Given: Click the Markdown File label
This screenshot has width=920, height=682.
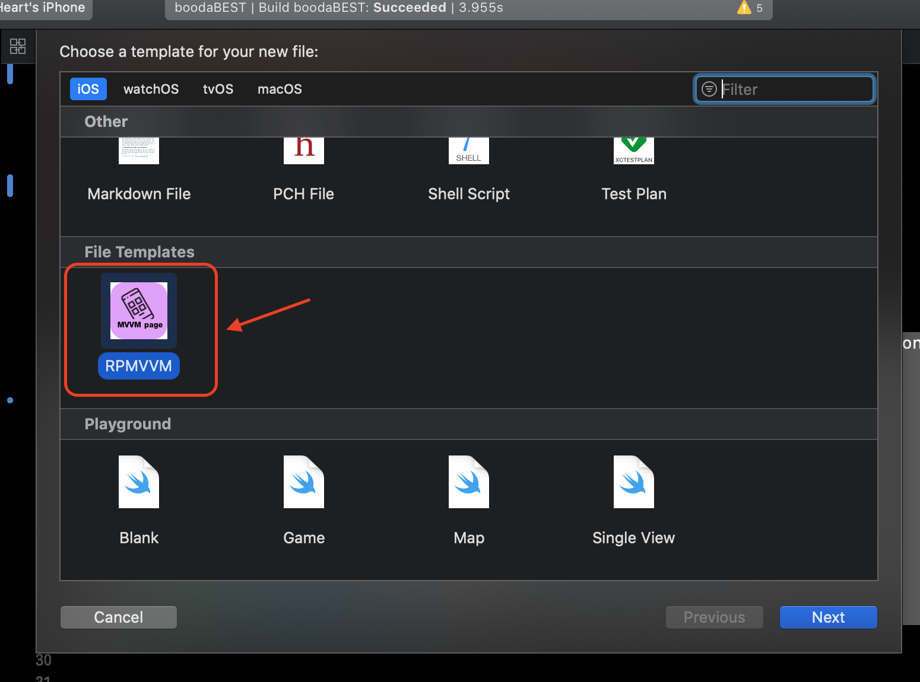Looking at the screenshot, I should (139, 194).
